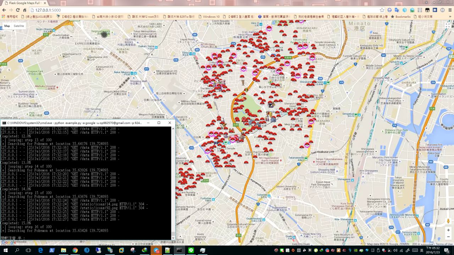Open the Windows Start menu
The image size is (454, 255).
pyautogui.click(x=6, y=250)
